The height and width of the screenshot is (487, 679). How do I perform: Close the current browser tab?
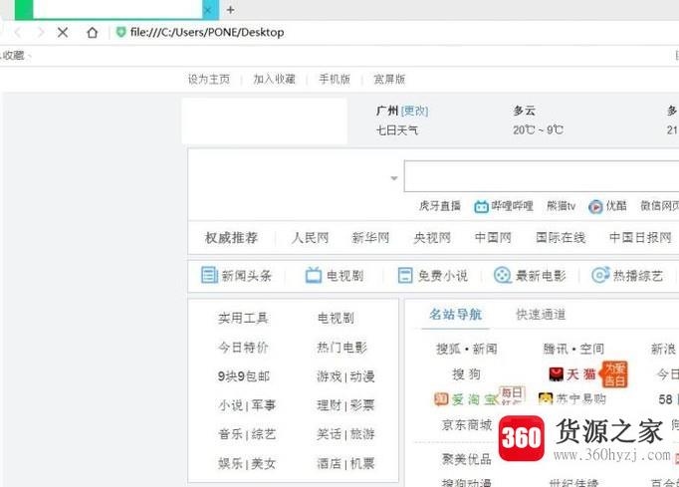coord(208,10)
